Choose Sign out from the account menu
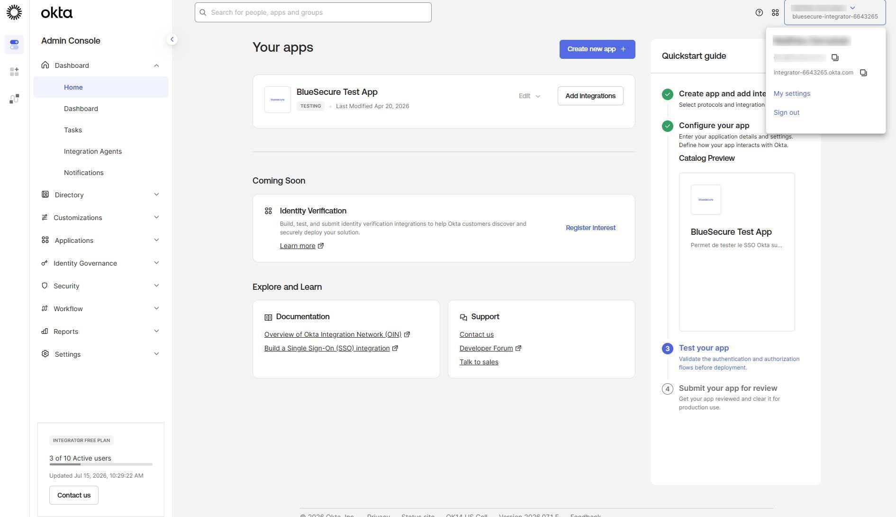Image resolution: width=896 pixels, height=517 pixels. pos(787,112)
